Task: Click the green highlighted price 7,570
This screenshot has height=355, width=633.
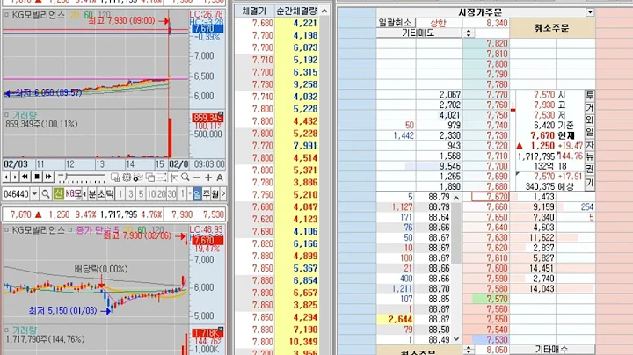Action: [491, 299]
